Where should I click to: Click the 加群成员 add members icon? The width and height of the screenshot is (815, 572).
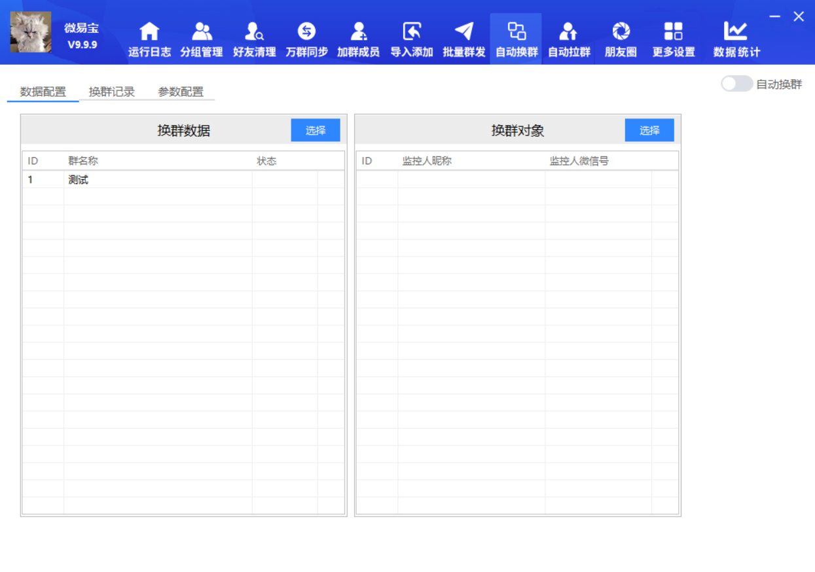[x=358, y=32]
